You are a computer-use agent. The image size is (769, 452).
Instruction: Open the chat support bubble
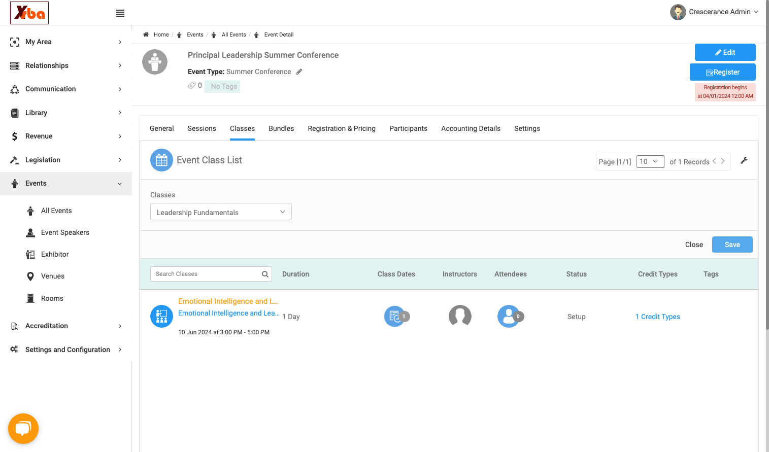point(23,429)
